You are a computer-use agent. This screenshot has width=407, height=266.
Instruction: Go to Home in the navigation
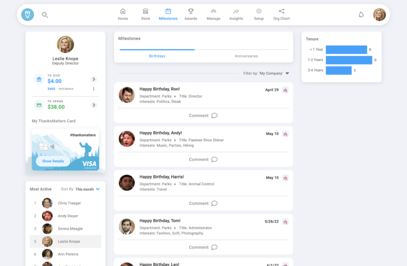click(123, 14)
